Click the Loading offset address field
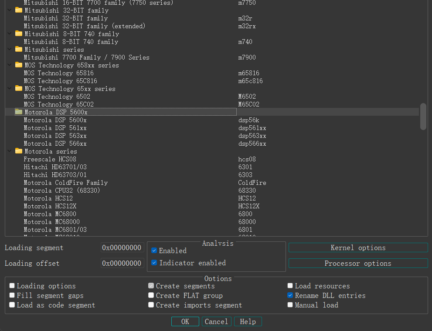 point(122,264)
